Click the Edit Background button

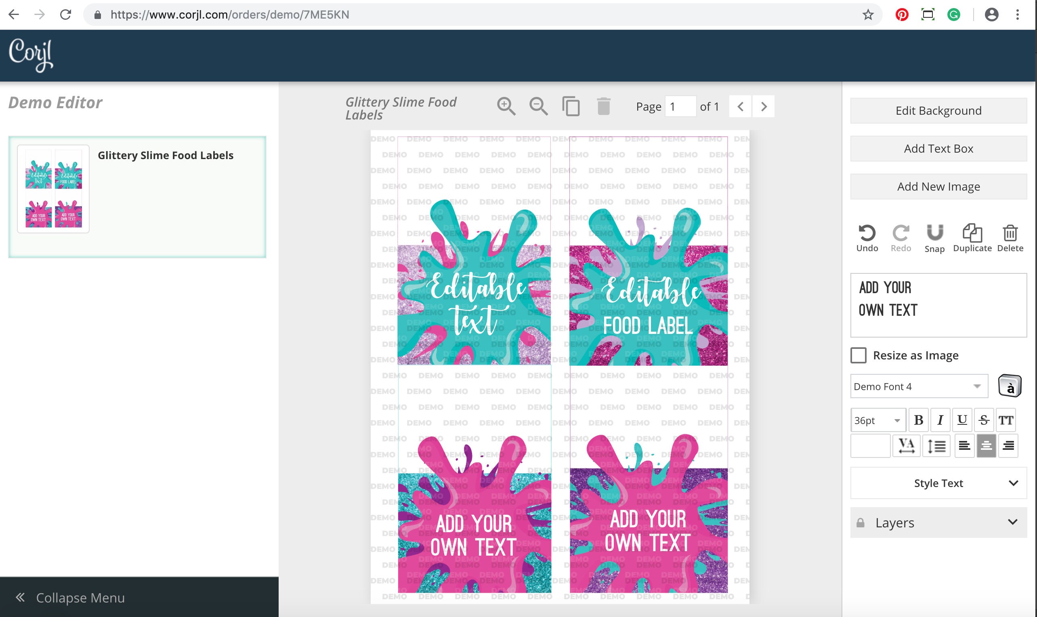pos(938,111)
